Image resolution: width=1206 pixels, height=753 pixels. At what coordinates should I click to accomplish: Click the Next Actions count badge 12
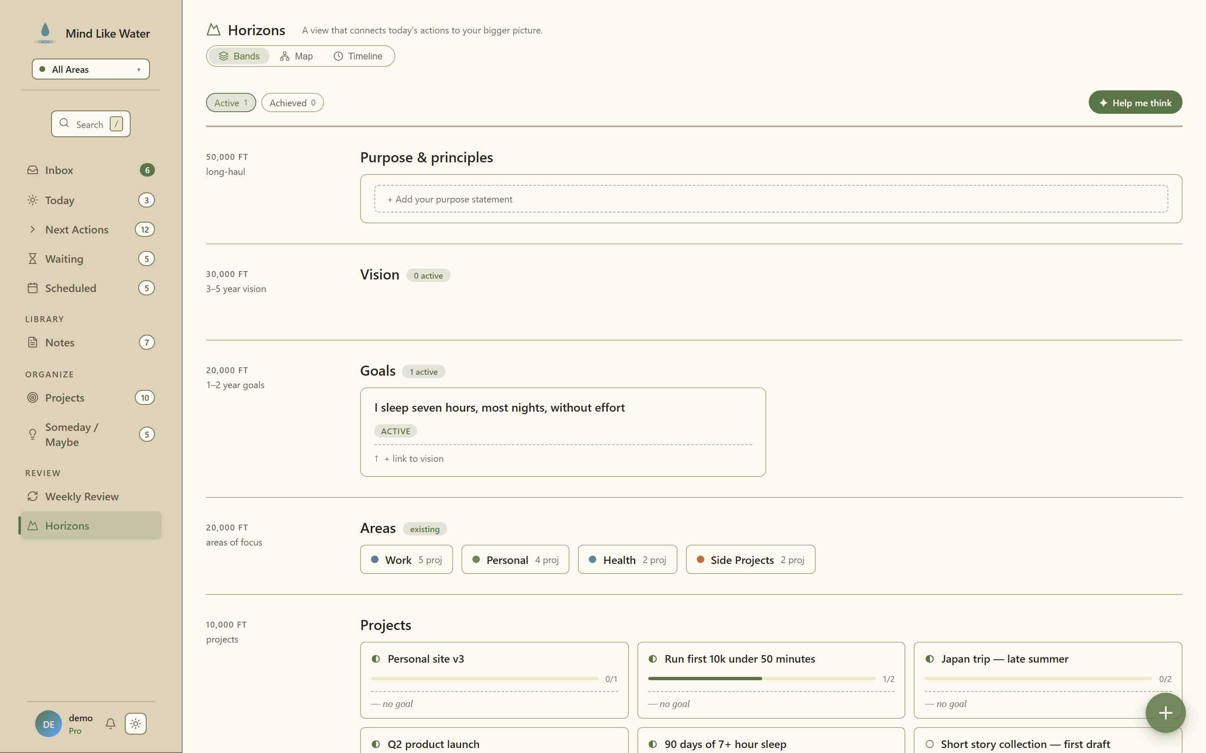pyautogui.click(x=145, y=229)
